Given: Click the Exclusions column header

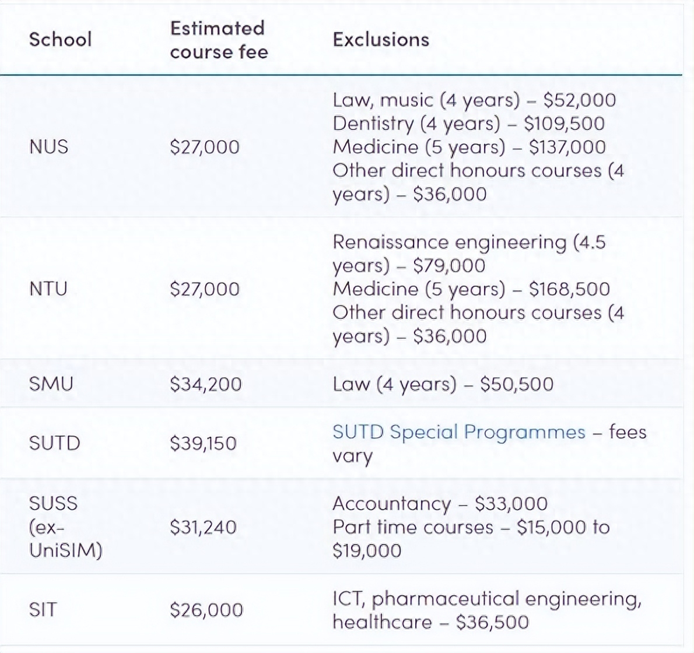Looking at the screenshot, I should click(x=381, y=40).
